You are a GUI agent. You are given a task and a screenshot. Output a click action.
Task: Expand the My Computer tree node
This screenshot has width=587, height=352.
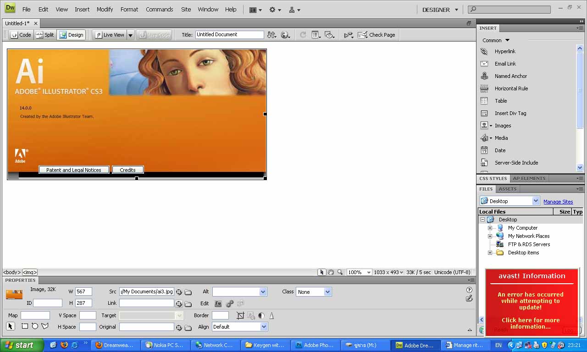(490, 228)
